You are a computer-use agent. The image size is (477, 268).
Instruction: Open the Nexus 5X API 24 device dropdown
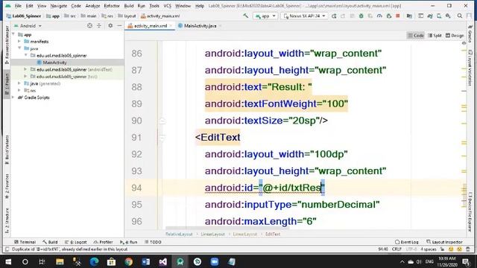point(304,16)
